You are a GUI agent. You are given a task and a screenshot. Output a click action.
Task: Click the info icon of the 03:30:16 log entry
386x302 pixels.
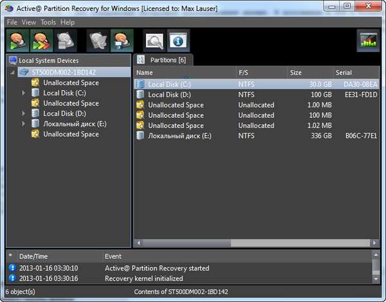(x=12, y=278)
